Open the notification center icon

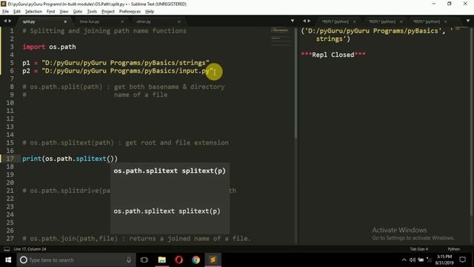tap(462, 260)
